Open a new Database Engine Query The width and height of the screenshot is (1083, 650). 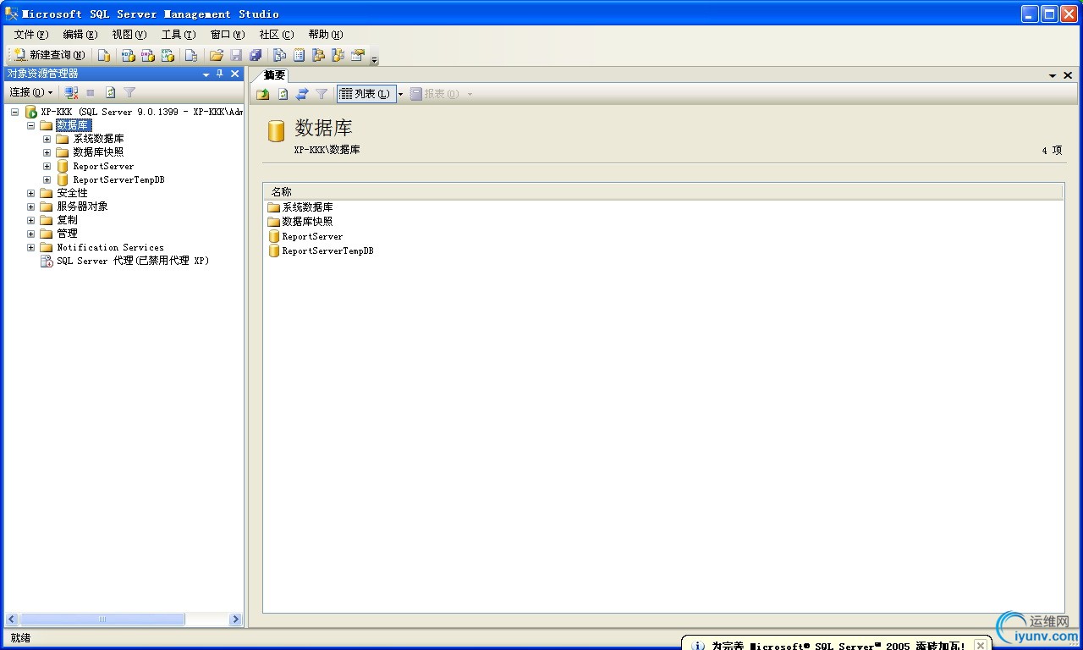point(103,55)
